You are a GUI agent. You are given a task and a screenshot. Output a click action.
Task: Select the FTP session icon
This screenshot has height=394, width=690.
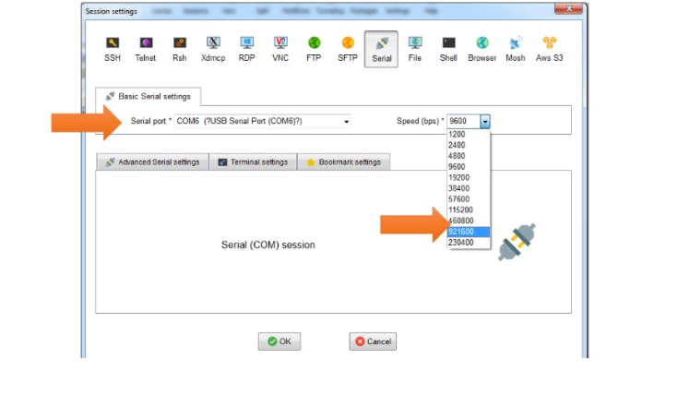coord(314,49)
